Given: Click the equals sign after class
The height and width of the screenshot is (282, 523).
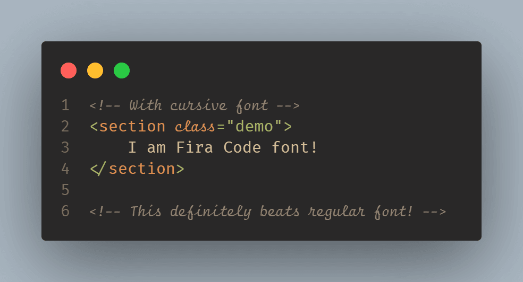Looking at the screenshot, I should 221,127.
